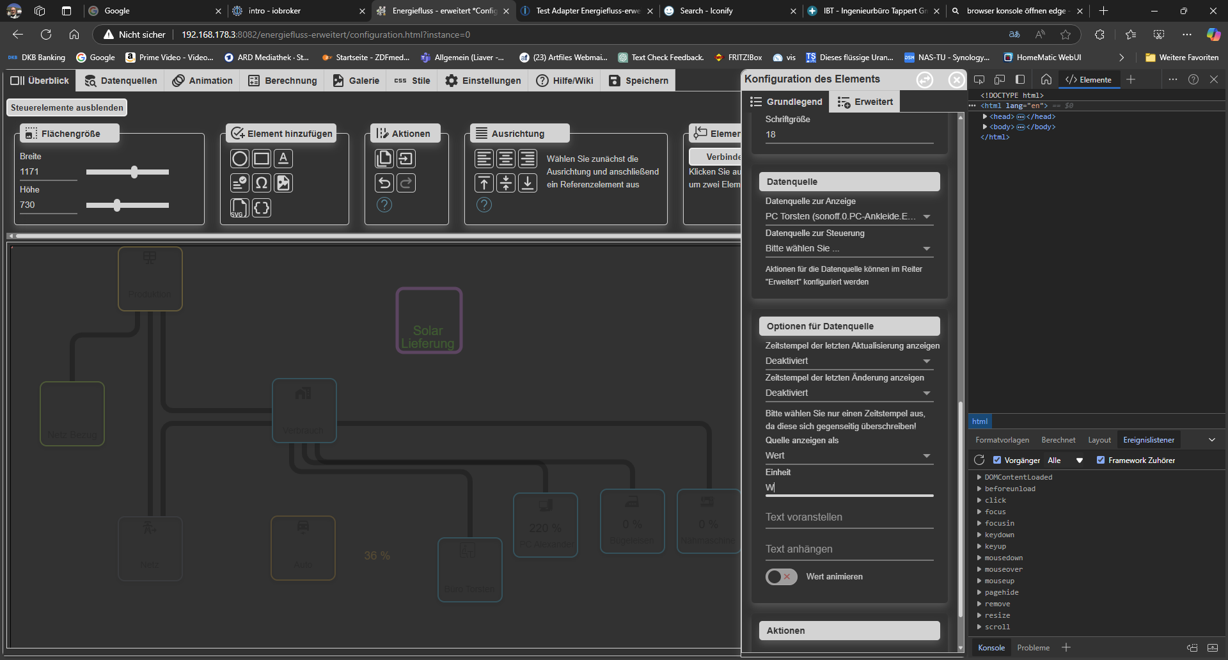Add a curly braces HTML element

pos(262,208)
